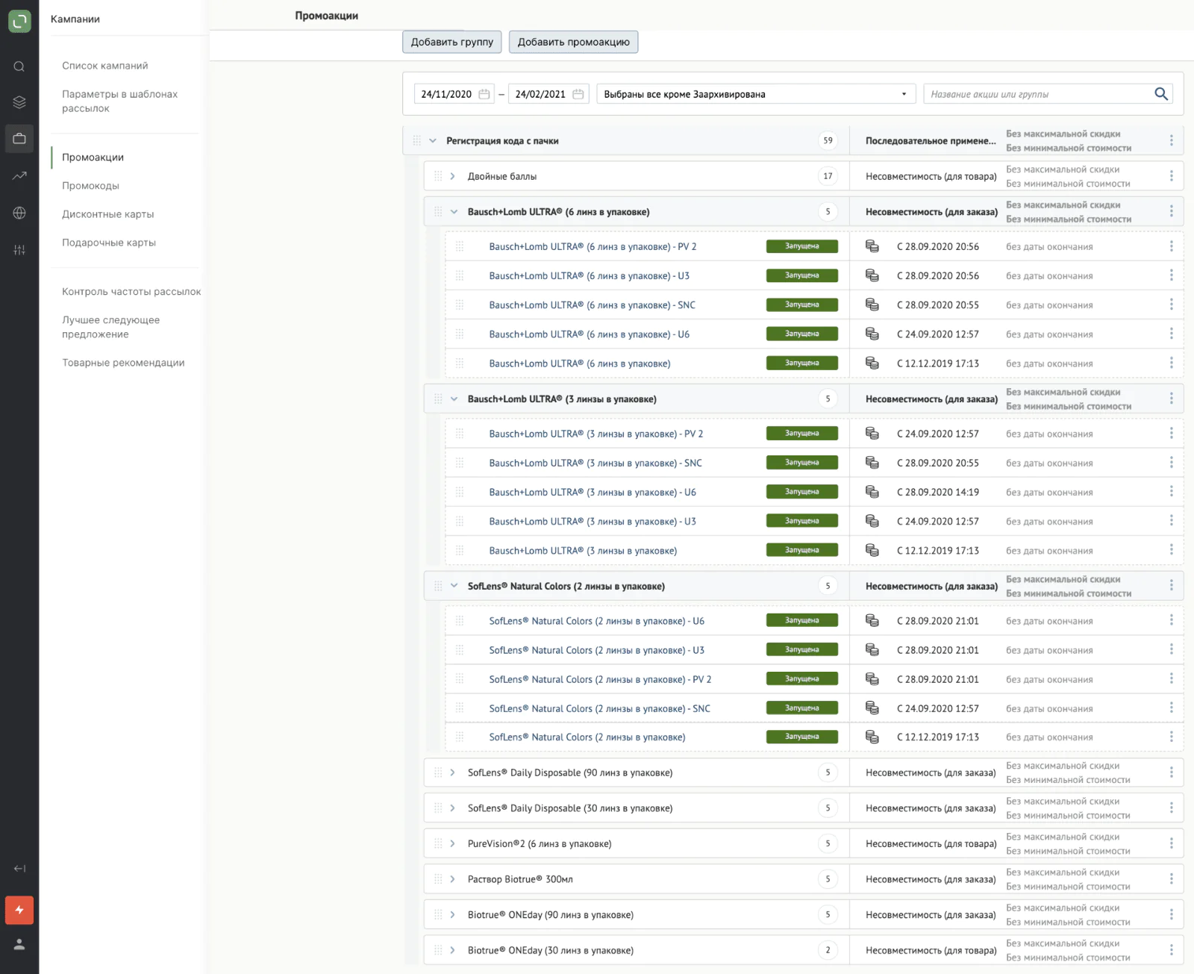This screenshot has height=974, width=1194.
Task: Open the analytics trend sidebar icon
Action: point(19,176)
